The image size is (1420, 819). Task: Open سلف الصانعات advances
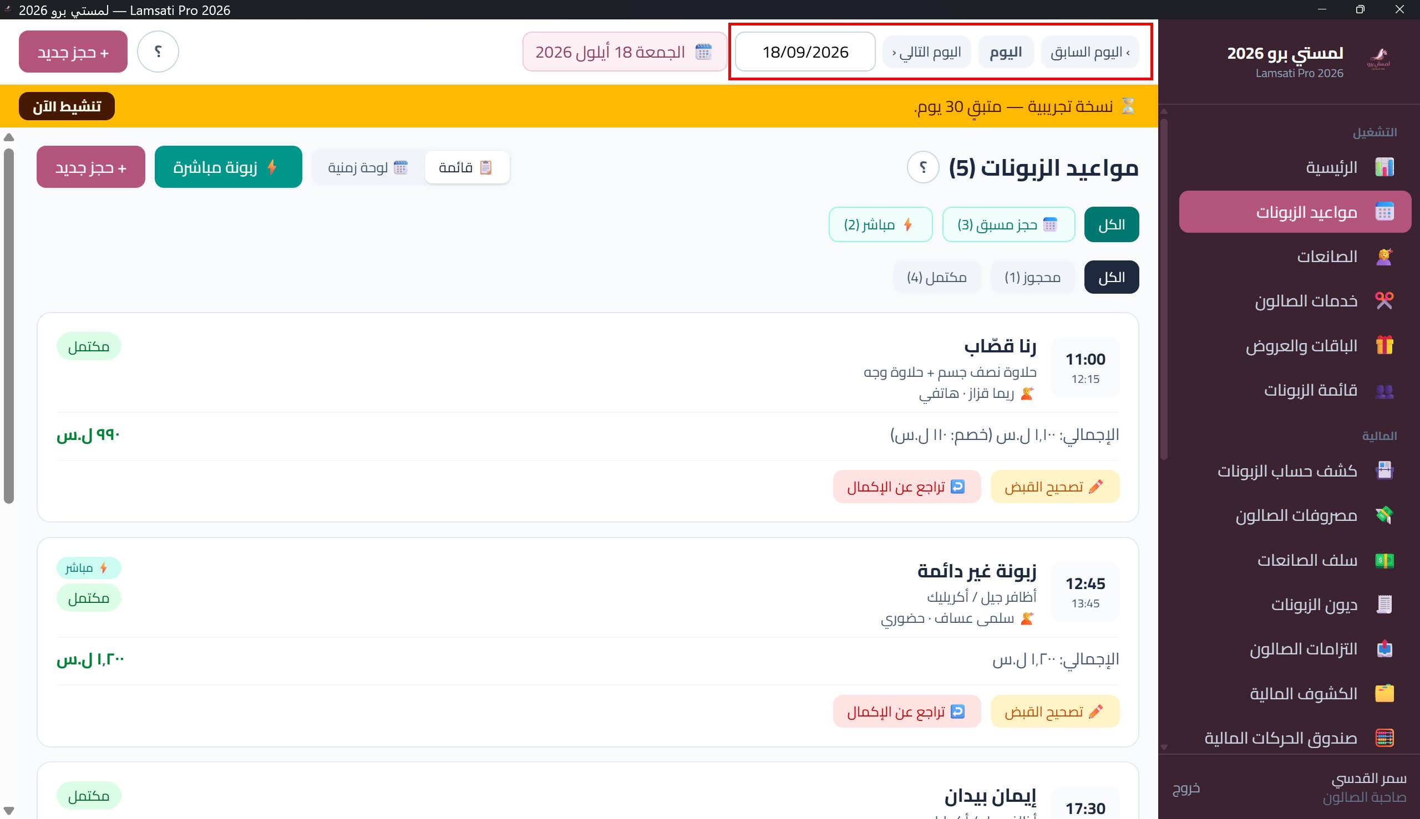tap(1295, 560)
